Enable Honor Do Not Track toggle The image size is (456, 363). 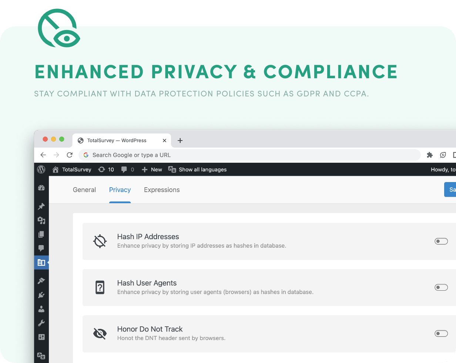(x=441, y=334)
